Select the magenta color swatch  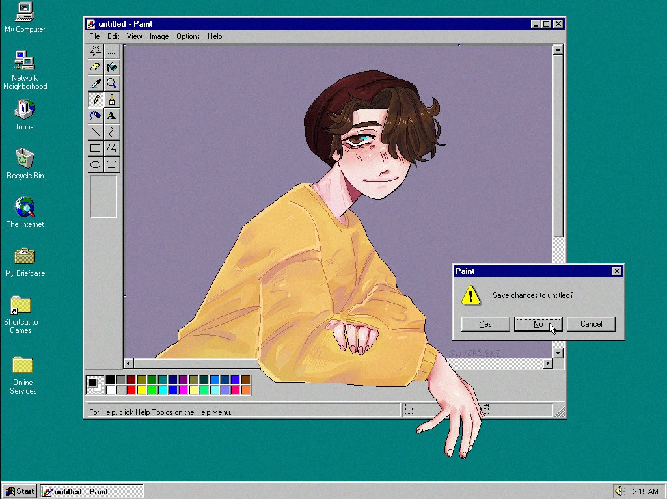tap(184, 390)
